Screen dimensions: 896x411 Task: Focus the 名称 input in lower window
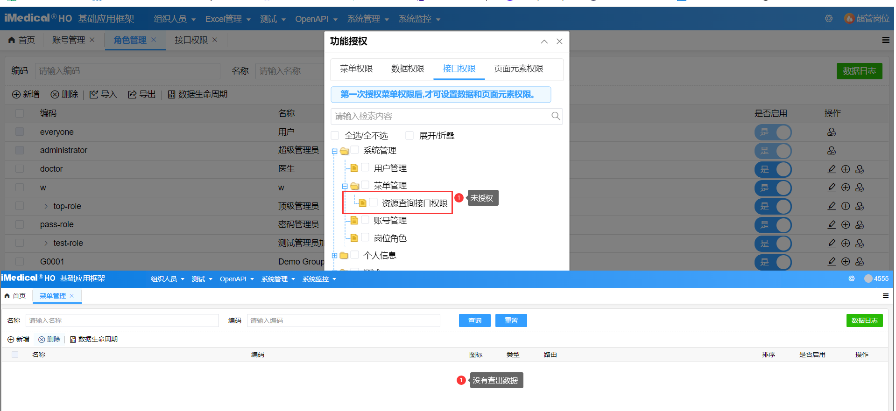pos(122,320)
